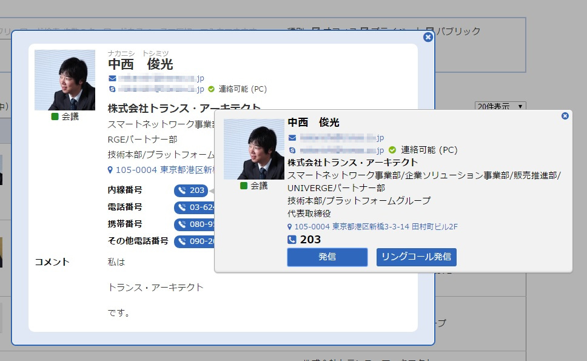The width and height of the screenshot is (587, 361).
Task: Click the map pin icon in the call popup
Action: [289, 227]
